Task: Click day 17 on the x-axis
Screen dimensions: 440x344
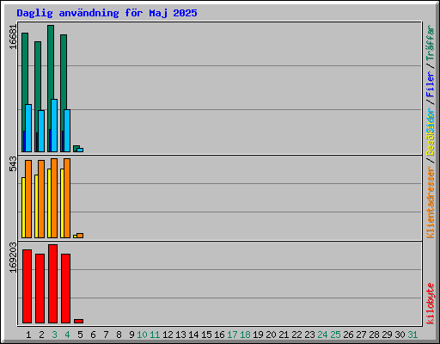Action: pos(232,335)
